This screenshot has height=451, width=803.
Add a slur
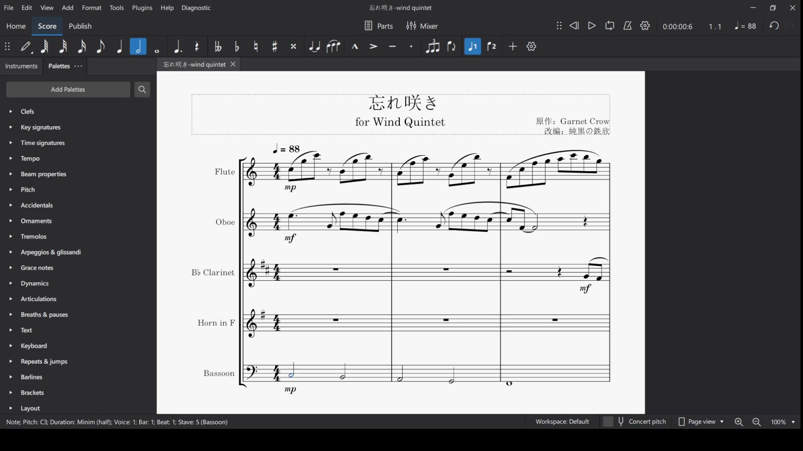click(x=334, y=46)
